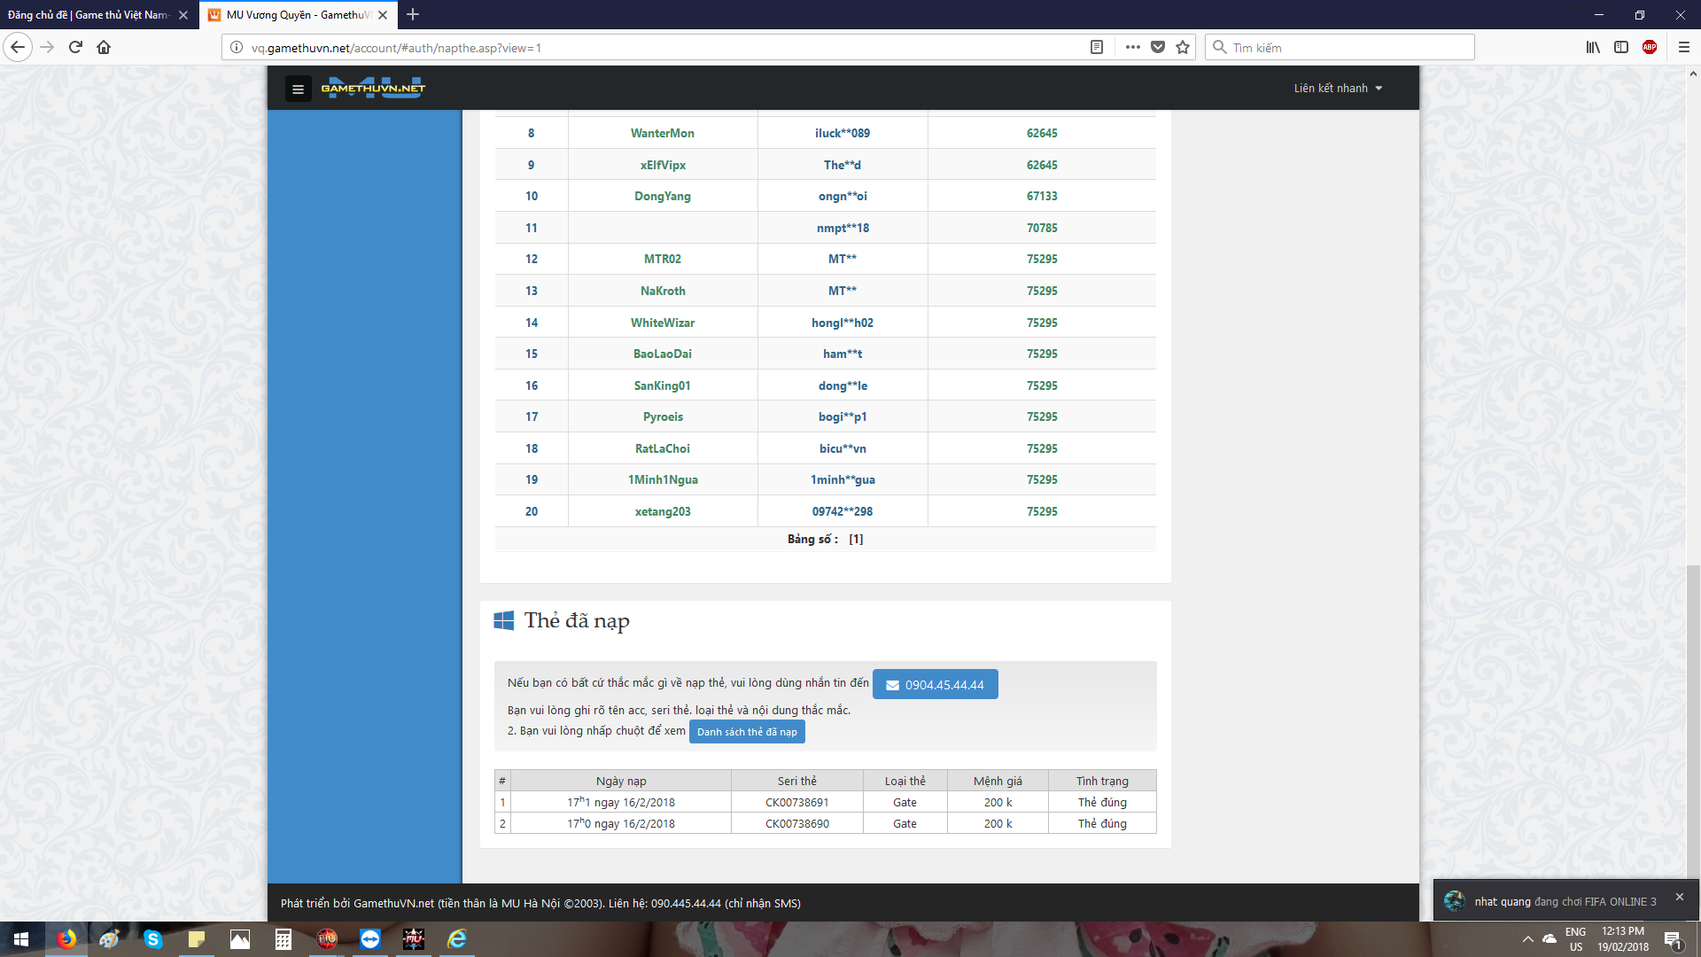Screen dimensions: 1701x957
Task: Open the Pocket save icon
Action: pyautogui.click(x=1158, y=47)
